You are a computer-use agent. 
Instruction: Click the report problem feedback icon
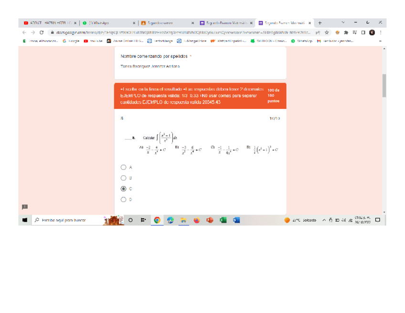pos(25,207)
